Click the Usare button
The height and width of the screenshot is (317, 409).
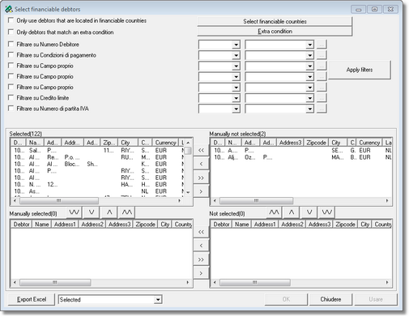376,299
